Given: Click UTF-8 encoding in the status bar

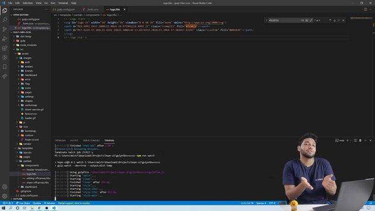Looking at the screenshot, I should click(272, 203).
